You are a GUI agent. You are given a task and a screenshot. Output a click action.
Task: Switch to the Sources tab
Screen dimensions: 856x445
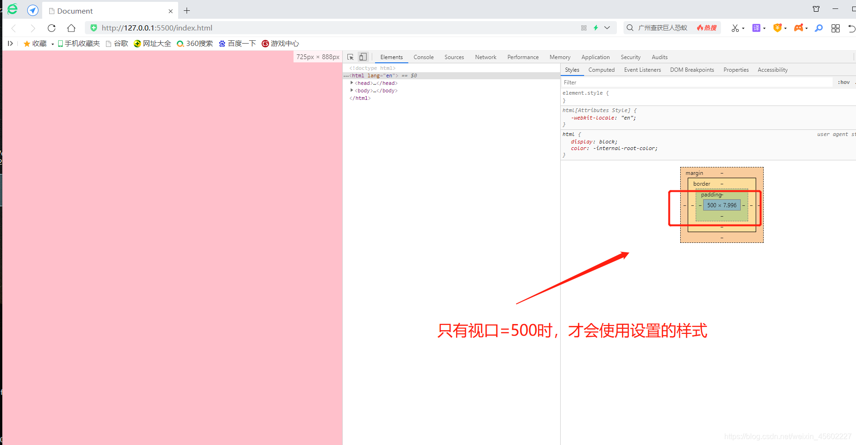pos(454,57)
